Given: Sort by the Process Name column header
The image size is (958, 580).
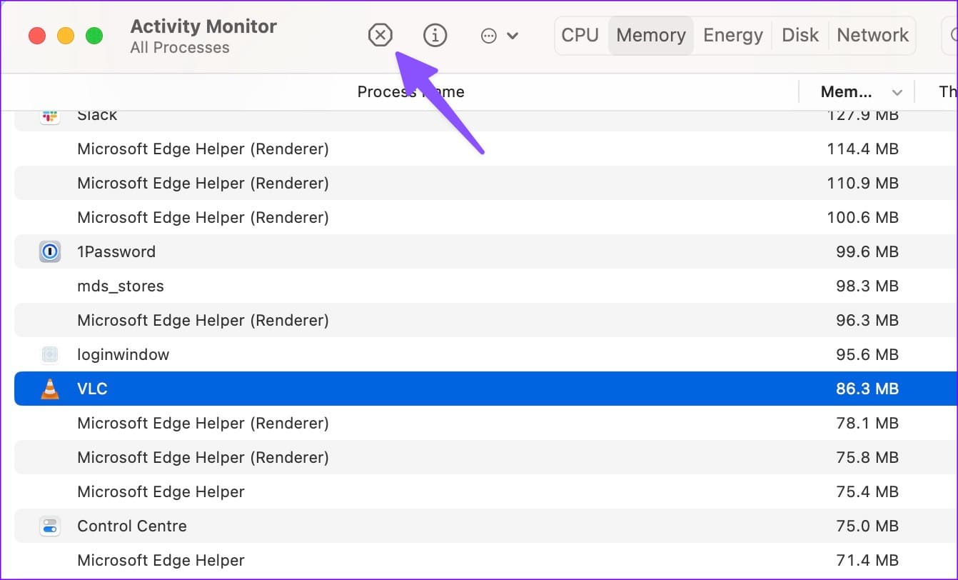Looking at the screenshot, I should tap(410, 92).
